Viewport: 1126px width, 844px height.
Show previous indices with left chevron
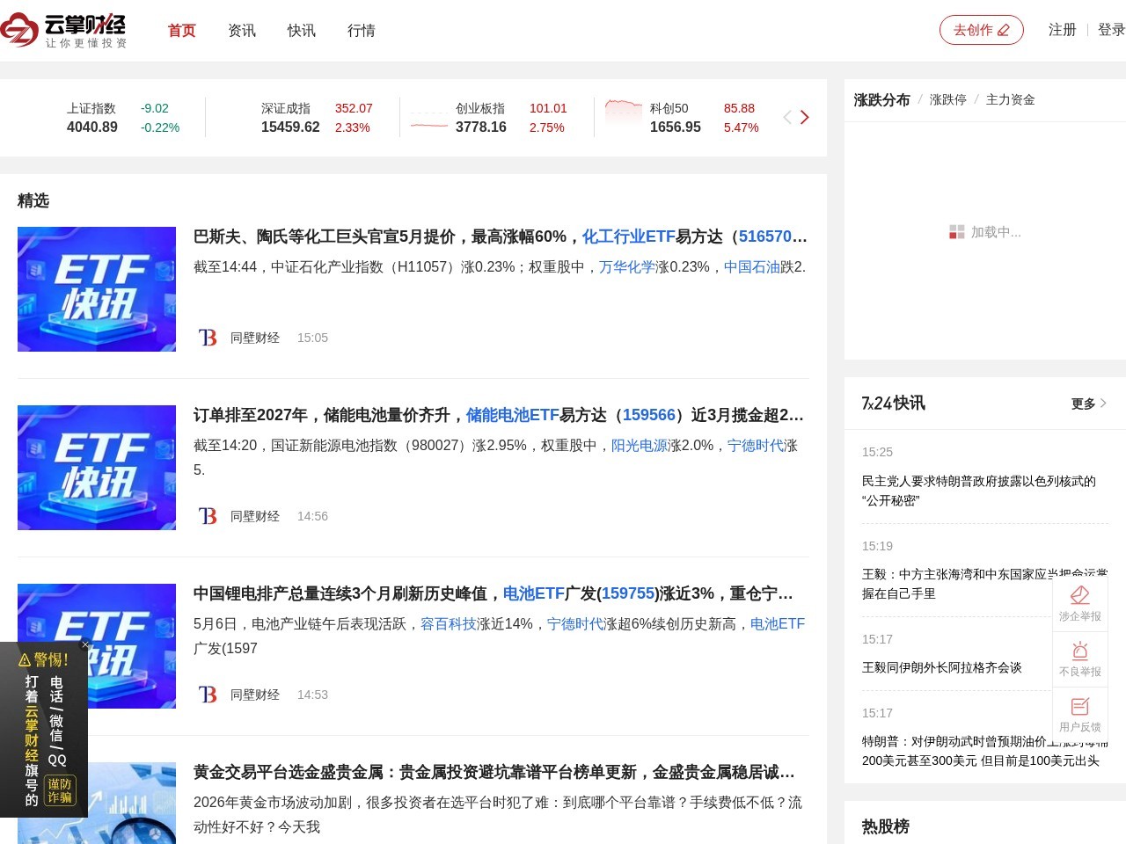pos(787,118)
